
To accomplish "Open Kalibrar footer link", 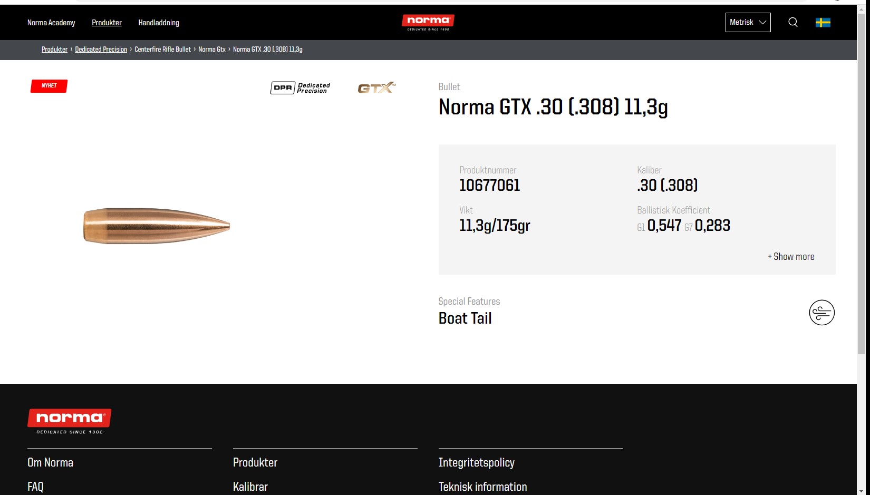I will pyautogui.click(x=250, y=487).
